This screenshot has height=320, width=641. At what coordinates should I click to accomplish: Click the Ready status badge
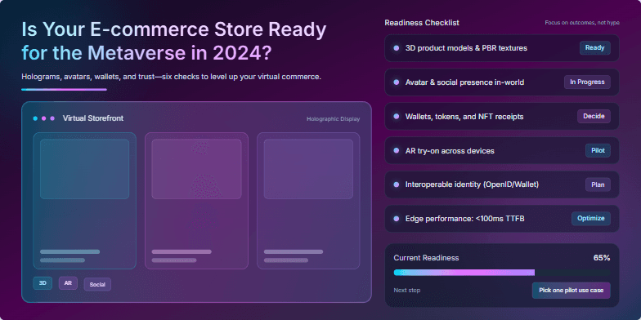(595, 47)
